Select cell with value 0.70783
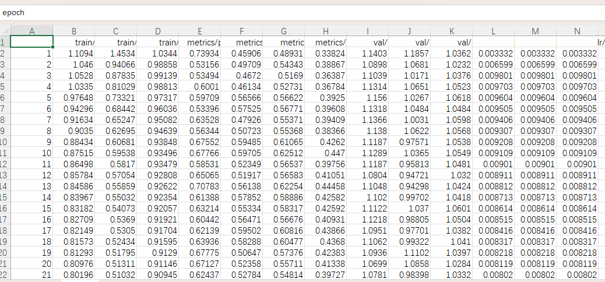Screen dimensions: 605x282 (x=199, y=186)
